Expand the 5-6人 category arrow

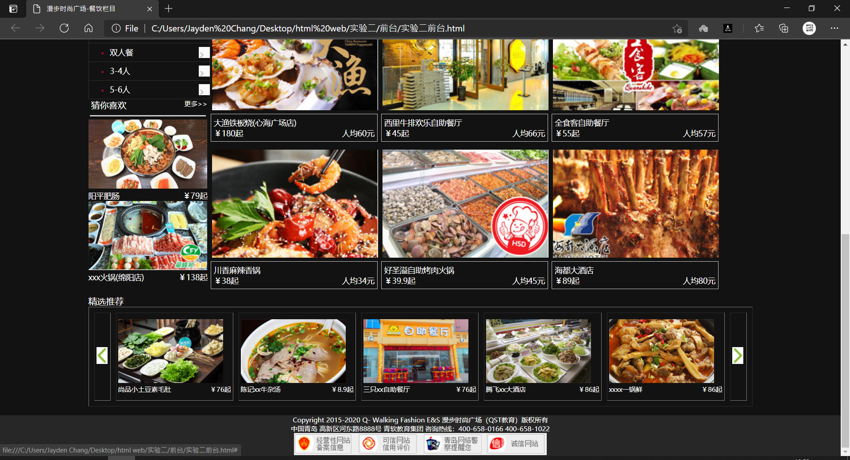pos(204,90)
